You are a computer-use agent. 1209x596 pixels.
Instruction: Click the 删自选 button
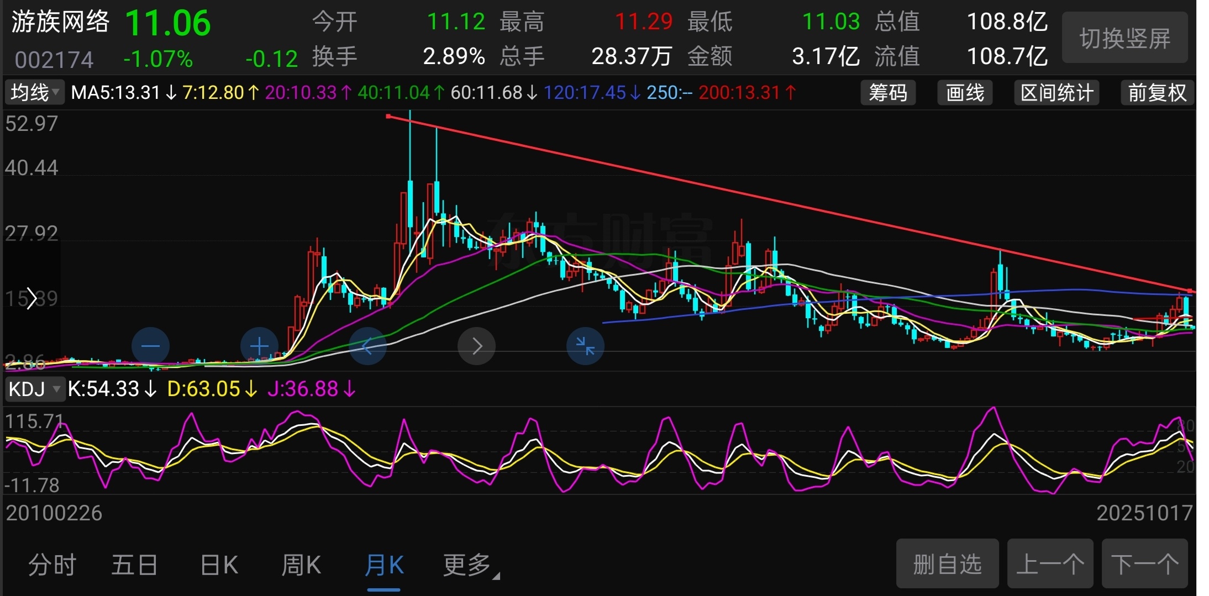tap(947, 563)
